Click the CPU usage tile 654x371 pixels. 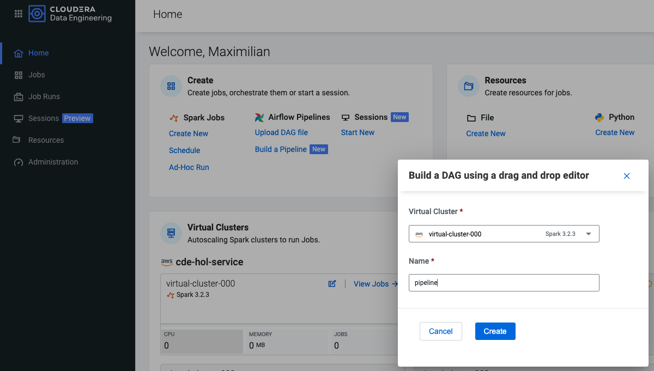coord(202,341)
